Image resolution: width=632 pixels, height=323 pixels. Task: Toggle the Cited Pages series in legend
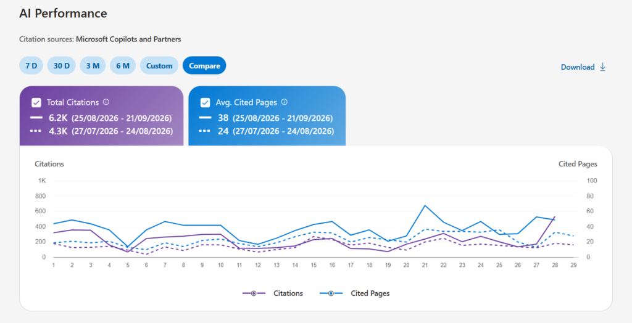(x=355, y=293)
